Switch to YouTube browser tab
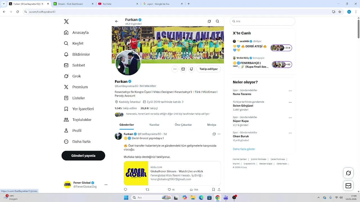 tap(118, 4)
